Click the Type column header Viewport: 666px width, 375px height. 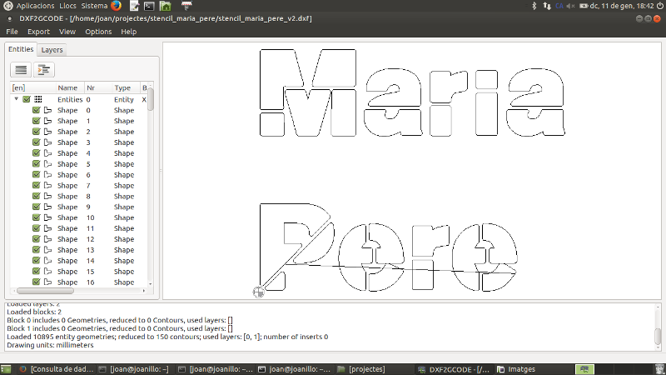point(123,87)
